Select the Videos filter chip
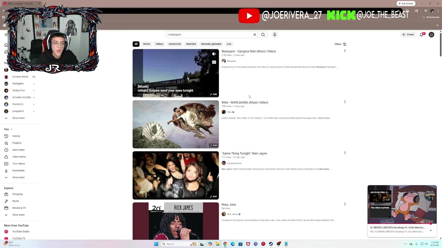Image resolution: width=442 pixels, height=248 pixels. (159, 44)
